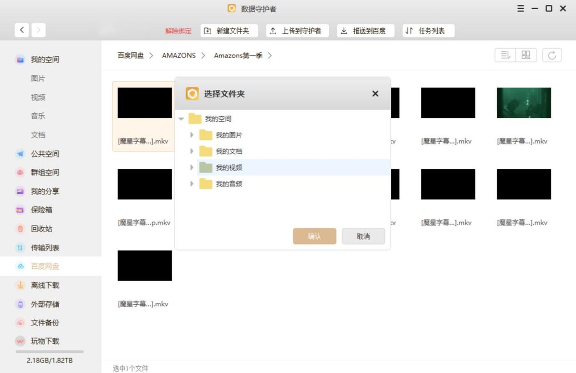Screen dimensions: 576x373
Task: Select the green video thumbnail
Action: [524, 103]
